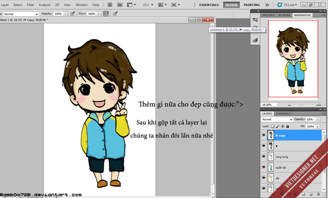Open Layers panel options menu

(x=323, y=113)
